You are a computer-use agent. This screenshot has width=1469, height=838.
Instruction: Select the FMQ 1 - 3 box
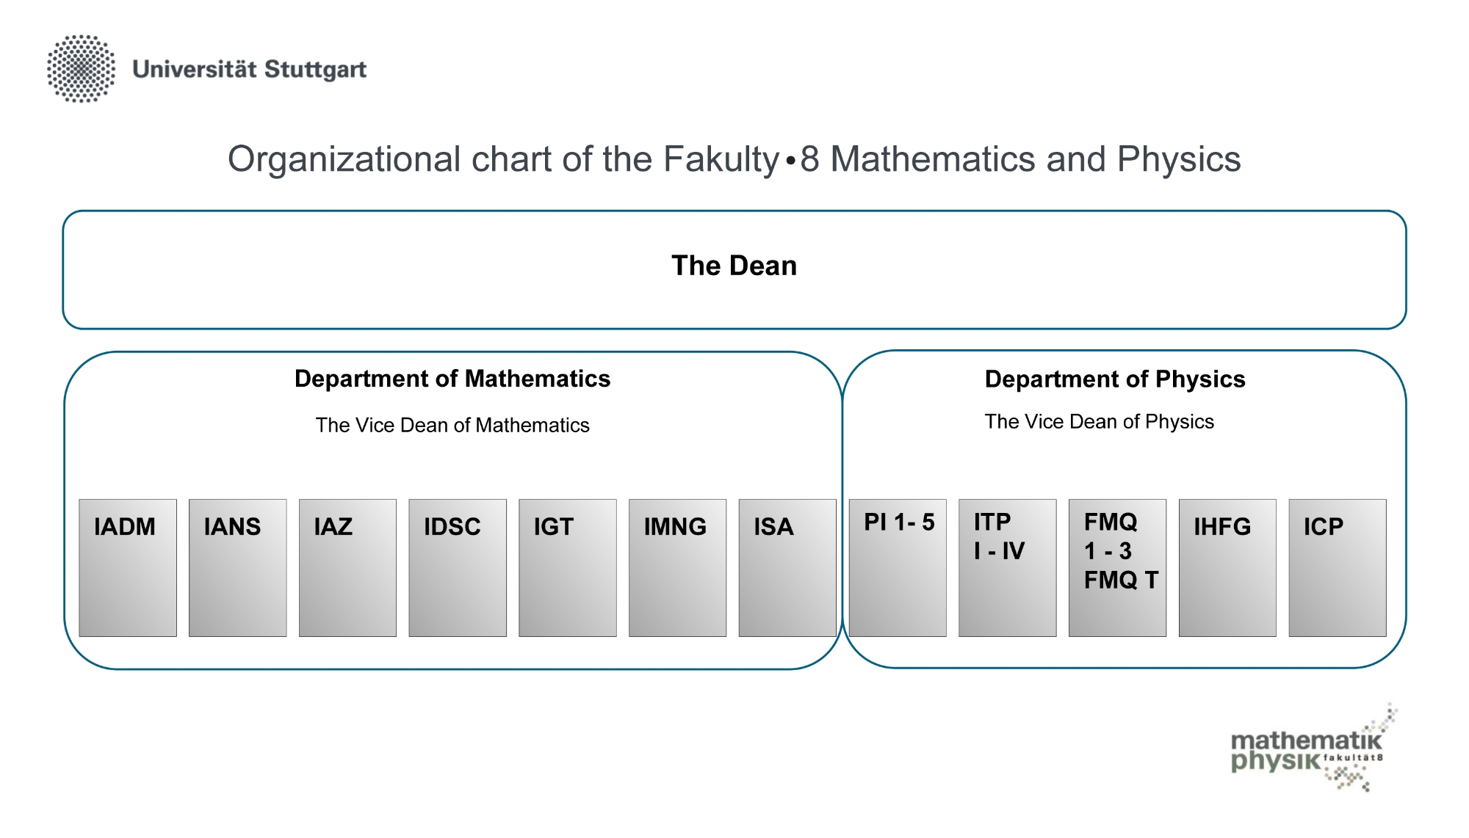click(1117, 568)
